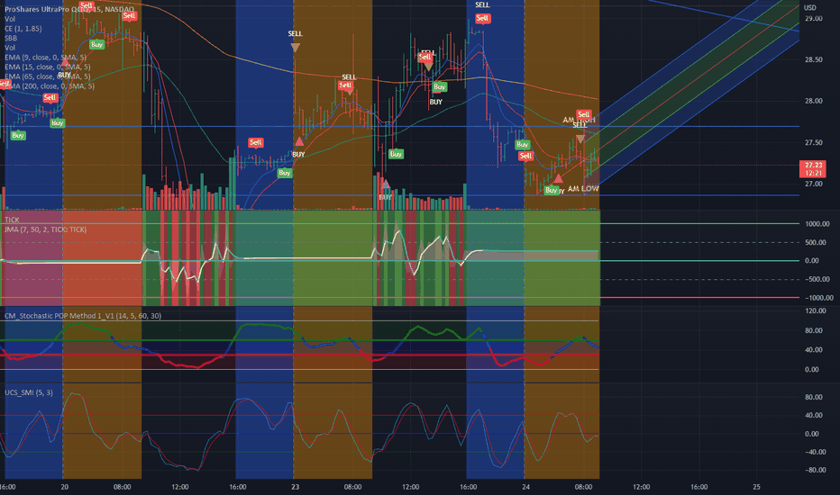Click the 1000.00 TICK scale value
Screen dimensions: 840x495
pyautogui.click(x=817, y=224)
